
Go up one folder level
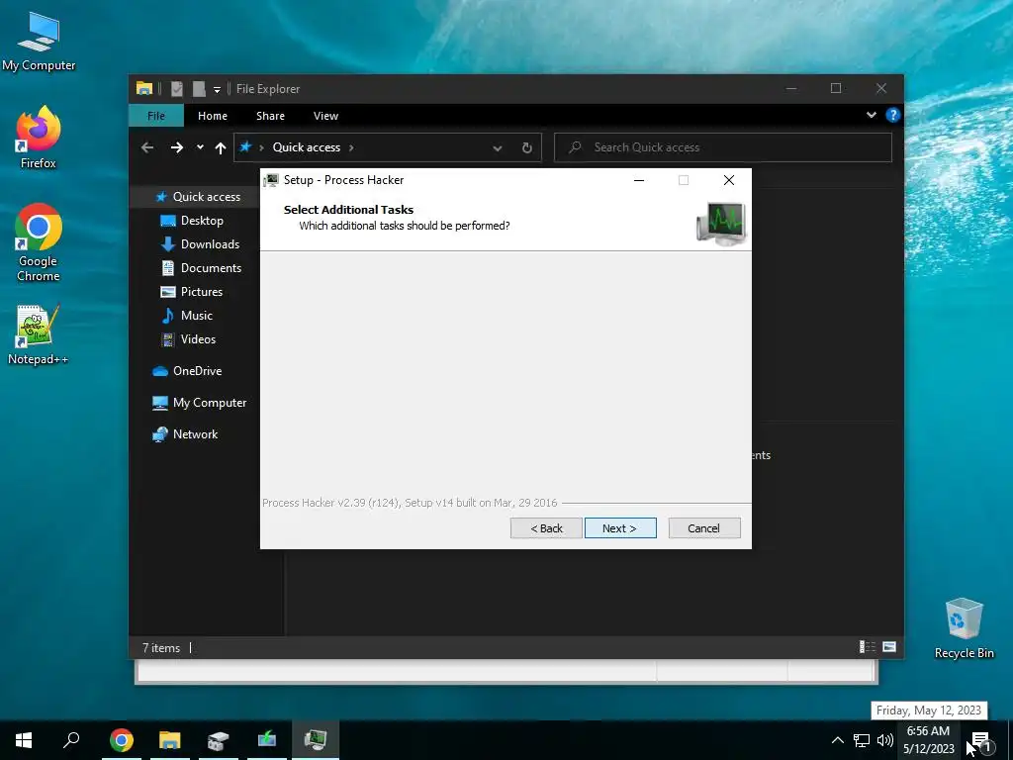221,148
